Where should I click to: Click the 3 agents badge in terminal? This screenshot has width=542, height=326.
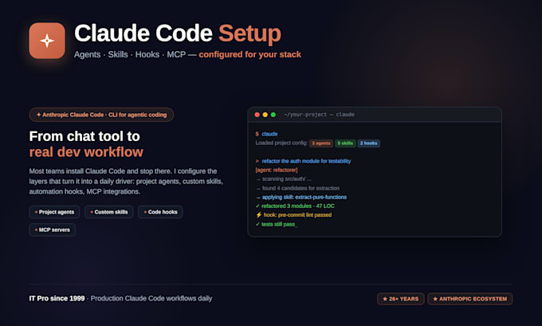click(x=321, y=143)
